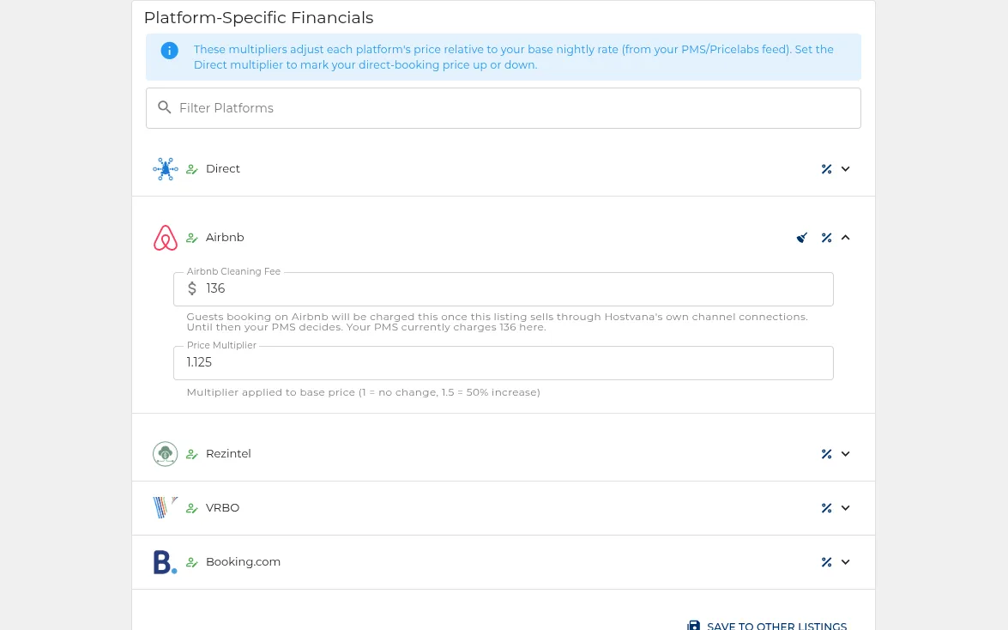Screen dimensions: 1008x630
Task: Click the Direct platform logo icon
Action: coord(166,169)
